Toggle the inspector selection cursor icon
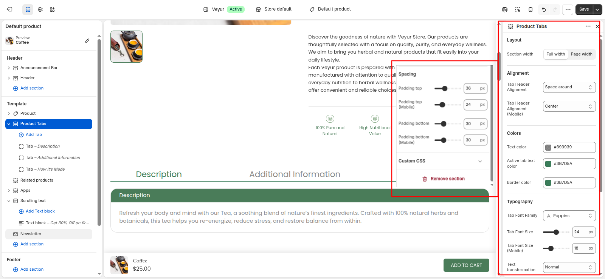Image resolution: width=605 pixels, height=279 pixels. click(518, 9)
